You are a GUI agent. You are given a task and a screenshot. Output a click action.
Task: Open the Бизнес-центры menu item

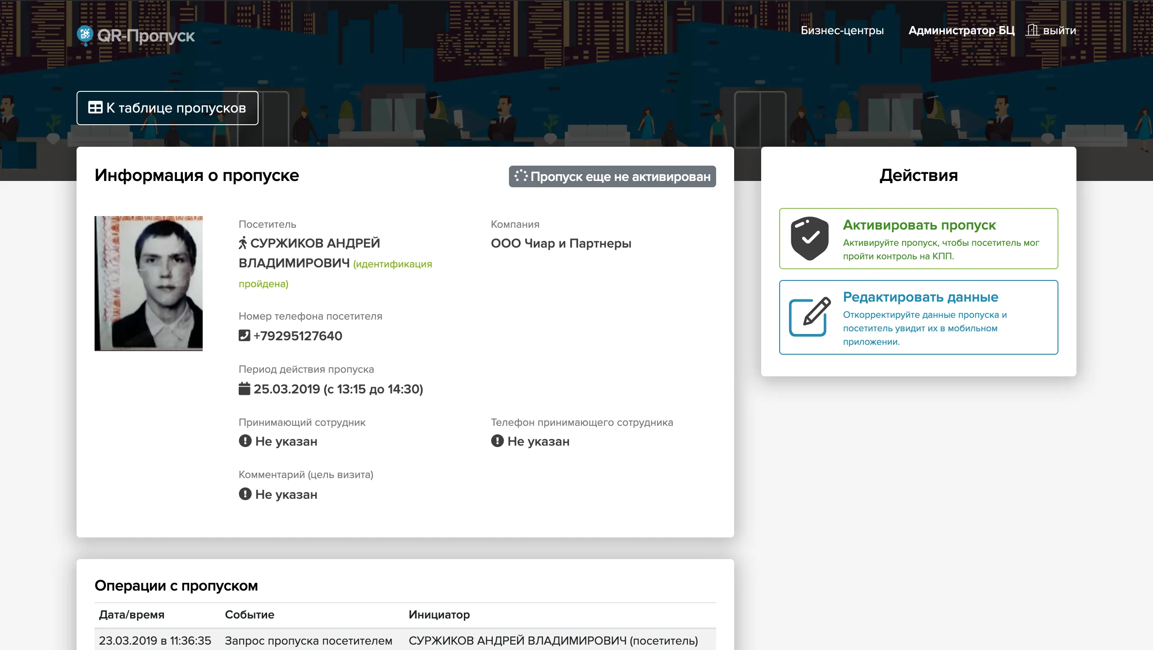[842, 30]
